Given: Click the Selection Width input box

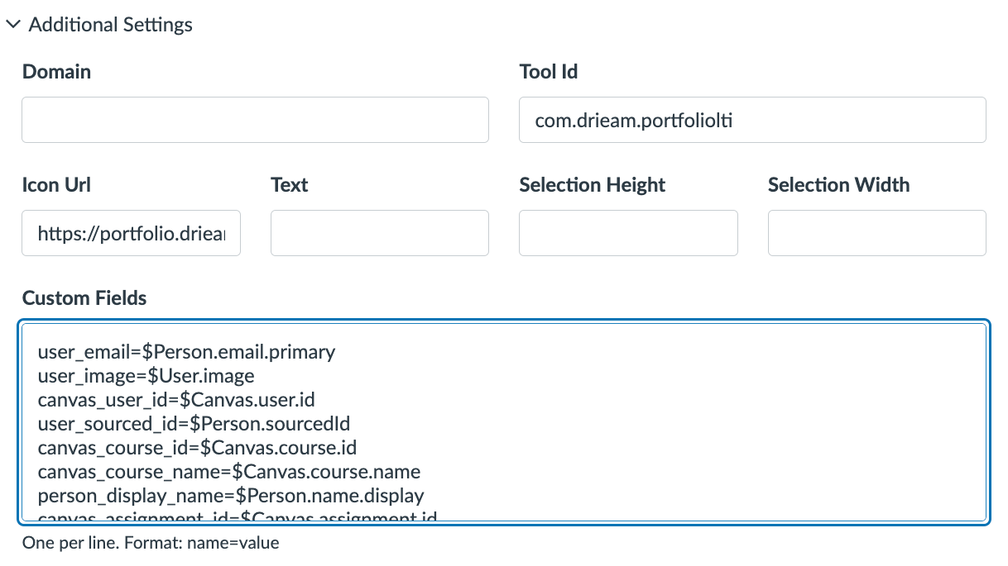Looking at the screenshot, I should (x=876, y=233).
